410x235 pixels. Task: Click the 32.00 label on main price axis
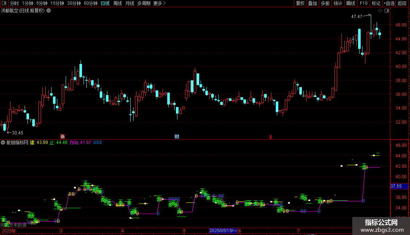click(x=401, y=122)
